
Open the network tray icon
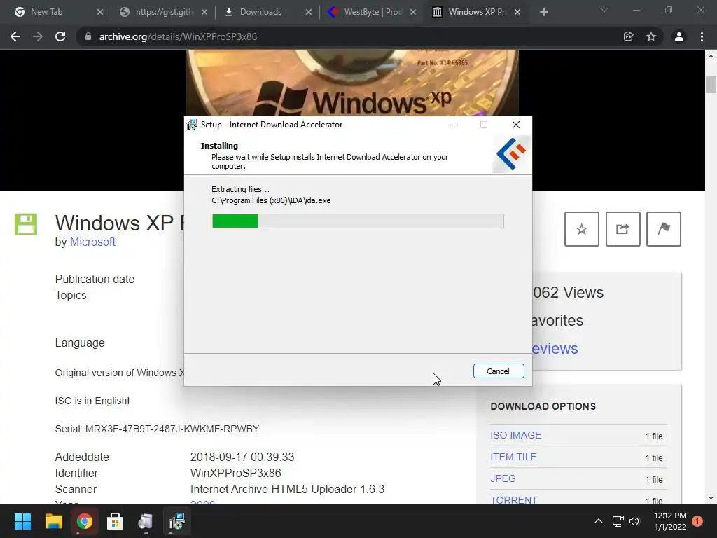tap(618, 521)
